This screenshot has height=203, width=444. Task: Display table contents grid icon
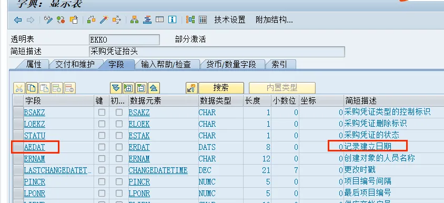[x=203, y=19]
